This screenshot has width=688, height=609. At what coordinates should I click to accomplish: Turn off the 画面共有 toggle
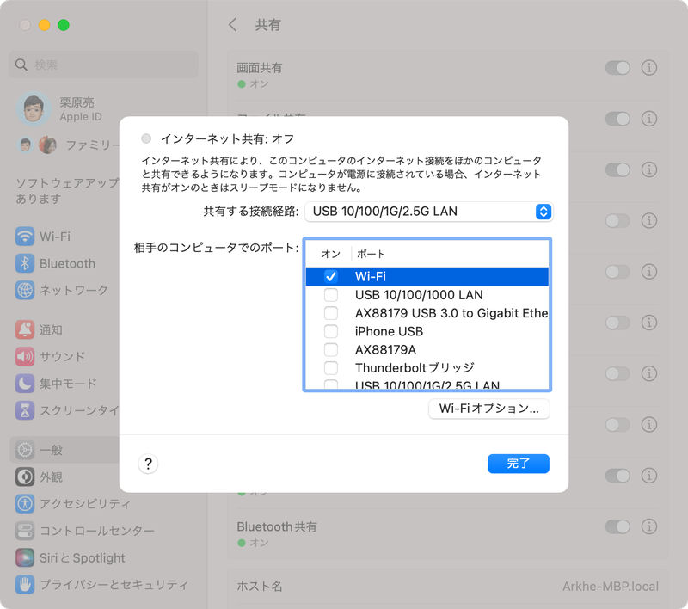(618, 67)
